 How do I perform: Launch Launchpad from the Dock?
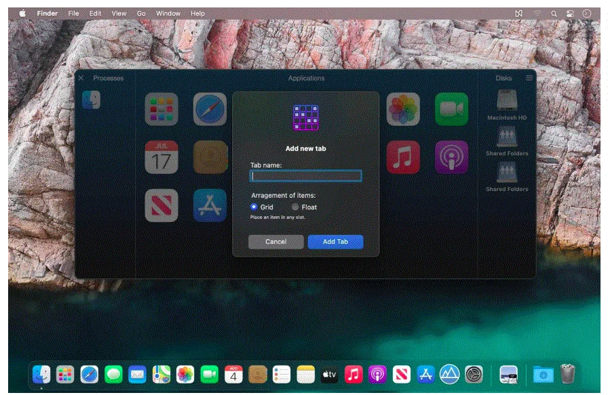[65, 375]
